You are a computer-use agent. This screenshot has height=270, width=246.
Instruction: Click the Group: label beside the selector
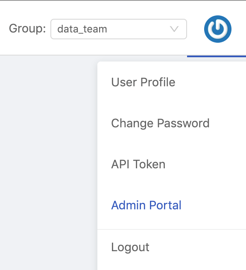tap(27, 29)
